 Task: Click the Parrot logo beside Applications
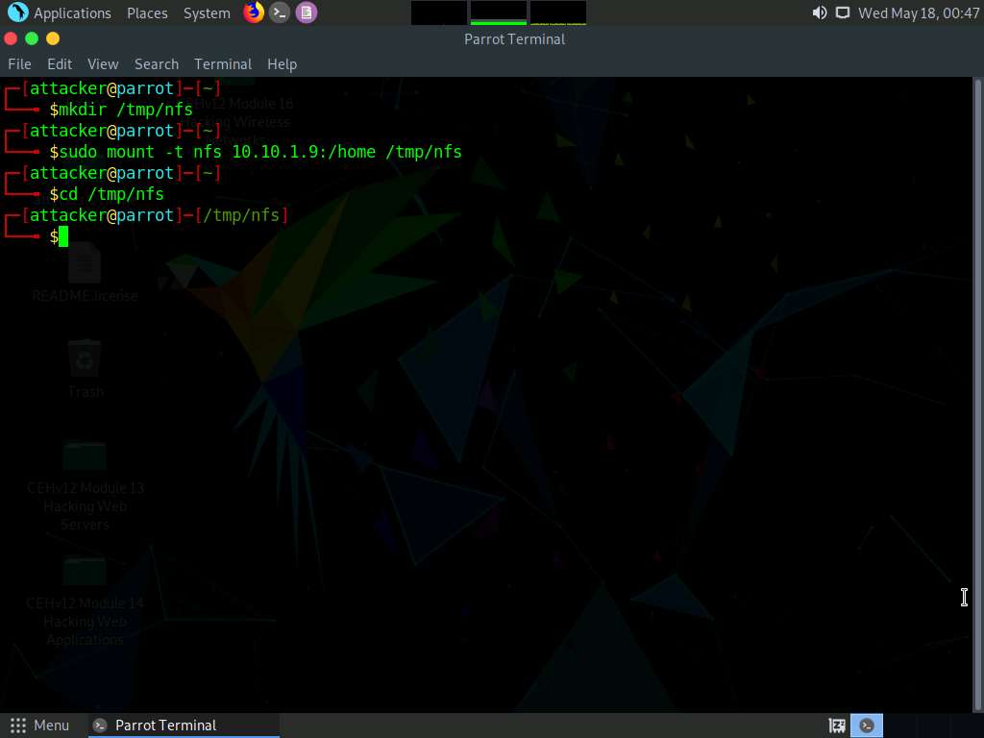pyautogui.click(x=17, y=12)
